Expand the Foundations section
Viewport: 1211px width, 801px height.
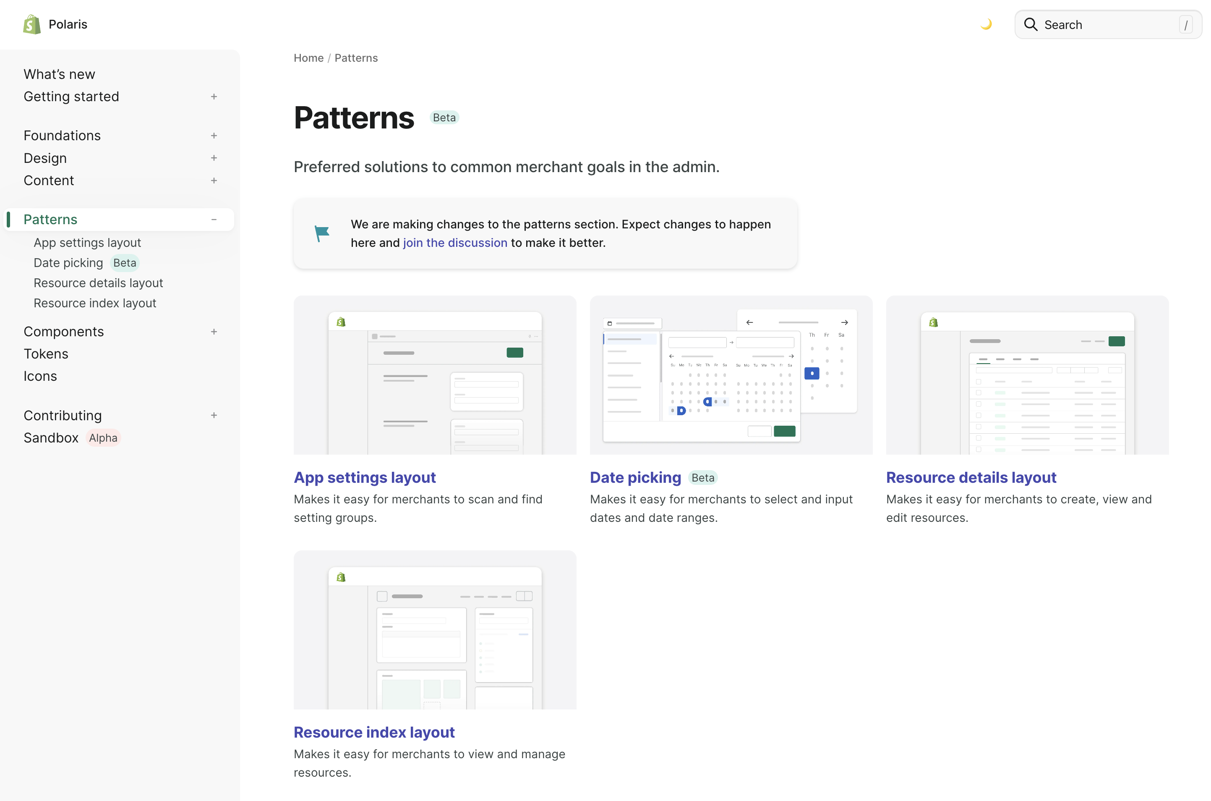click(214, 135)
